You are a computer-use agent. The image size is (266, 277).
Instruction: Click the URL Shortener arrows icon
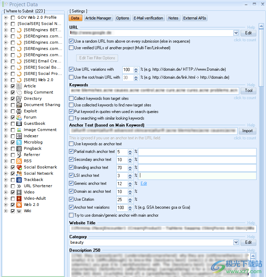pos(19,186)
